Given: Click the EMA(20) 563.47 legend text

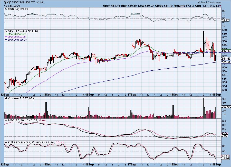Looking at the screenshot, I should tap(16, 34).
